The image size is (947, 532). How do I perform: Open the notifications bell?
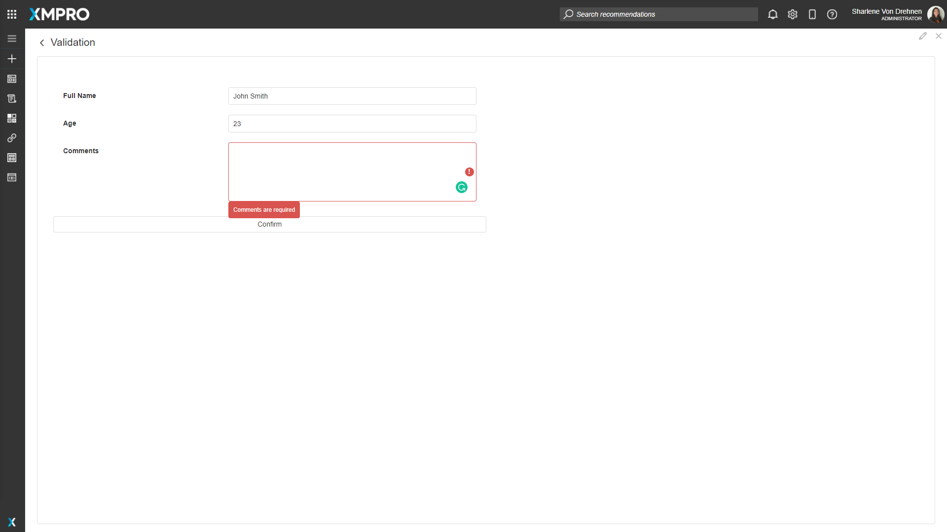(x=772, y=14)
